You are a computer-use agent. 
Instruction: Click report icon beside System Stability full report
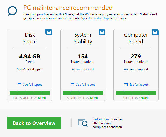tap(73, 85)
